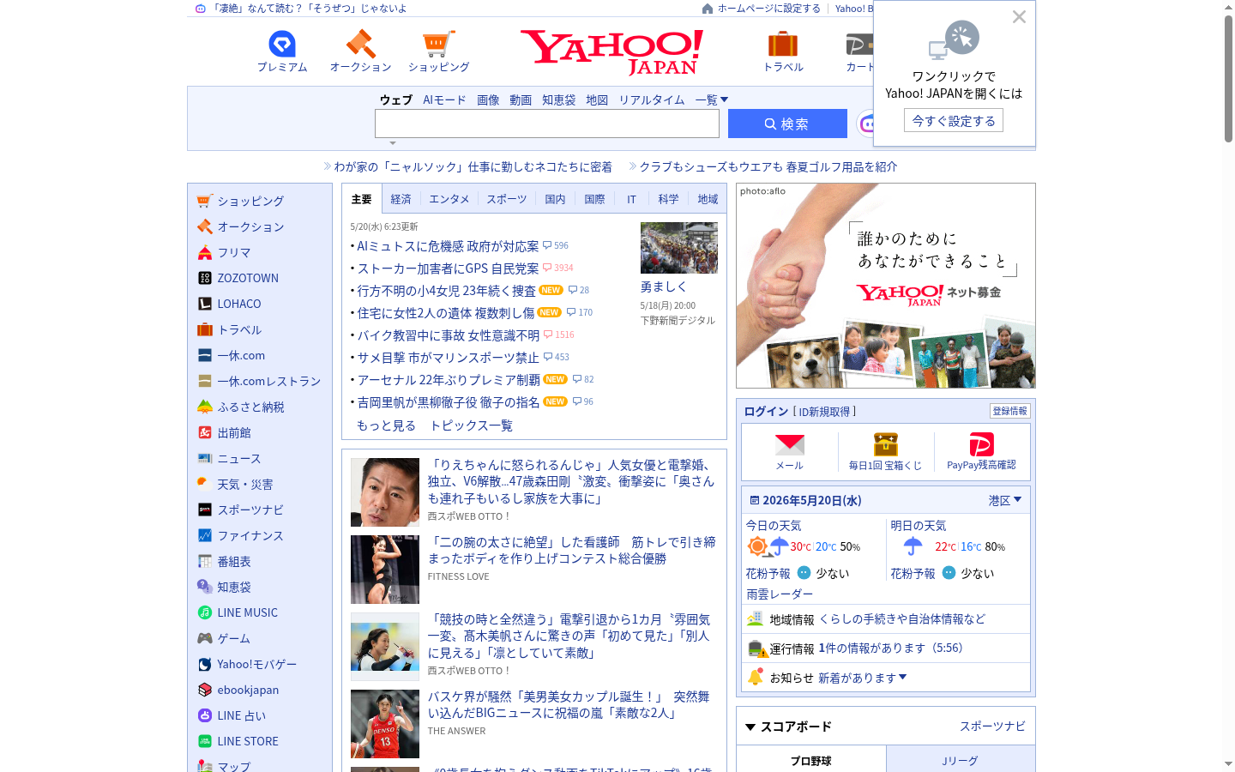Close the one-click setup popup
This screenshot has width=1235, height=772.
[1019, 16]
